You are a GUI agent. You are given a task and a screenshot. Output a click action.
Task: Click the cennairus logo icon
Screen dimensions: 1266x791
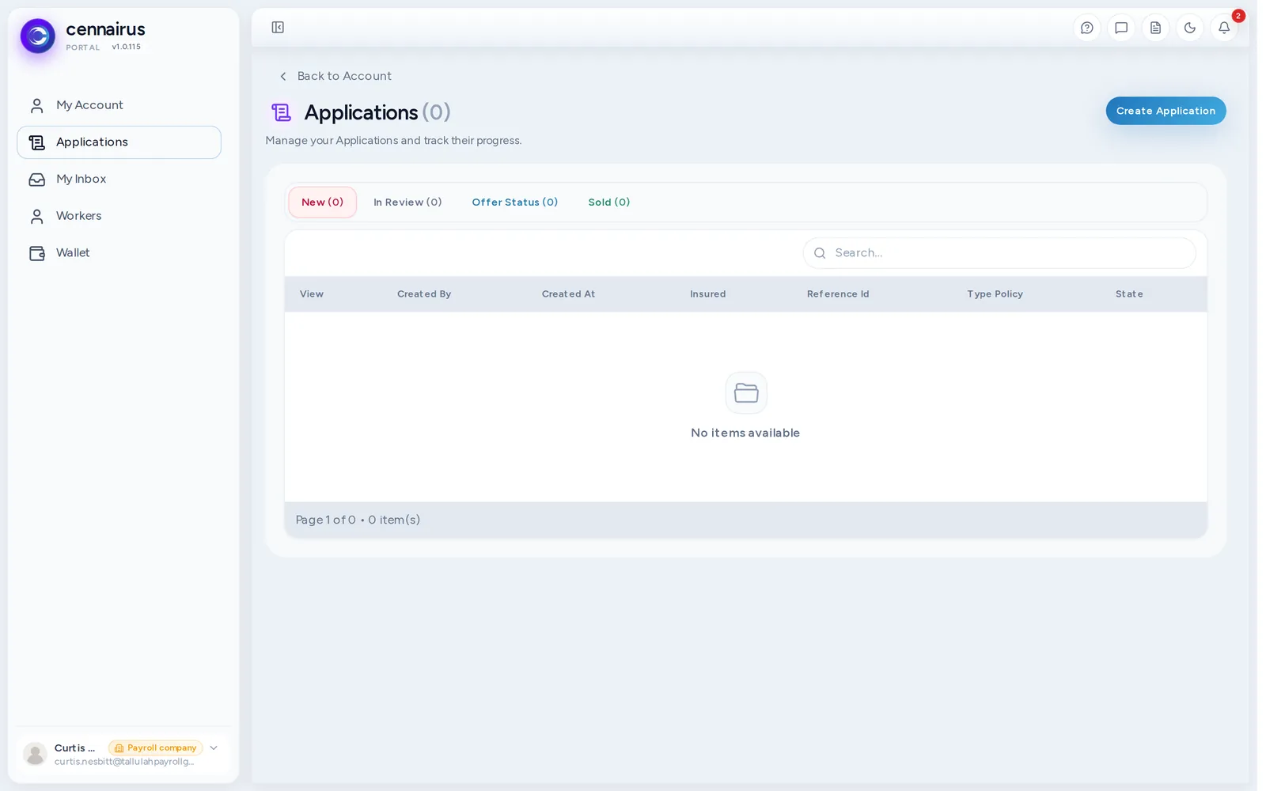click(37, 36)
